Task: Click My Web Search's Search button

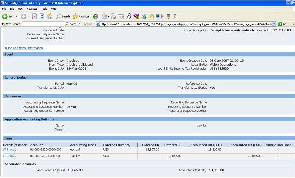Action: (x=71, y=24)
